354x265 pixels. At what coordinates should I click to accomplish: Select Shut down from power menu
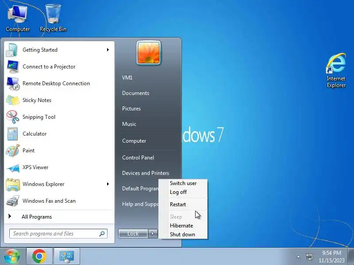[x=183, y=235]
